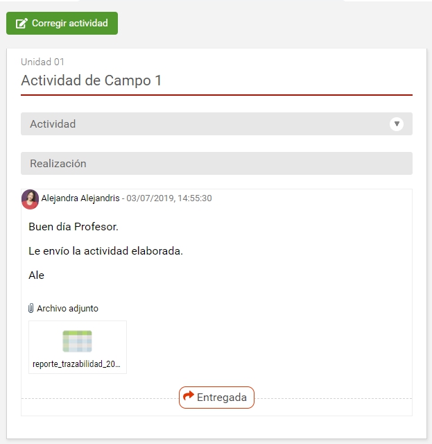432x444 pixels.
Task: Click the 'Ale' signature text
Action: click(x=36, y=275)
